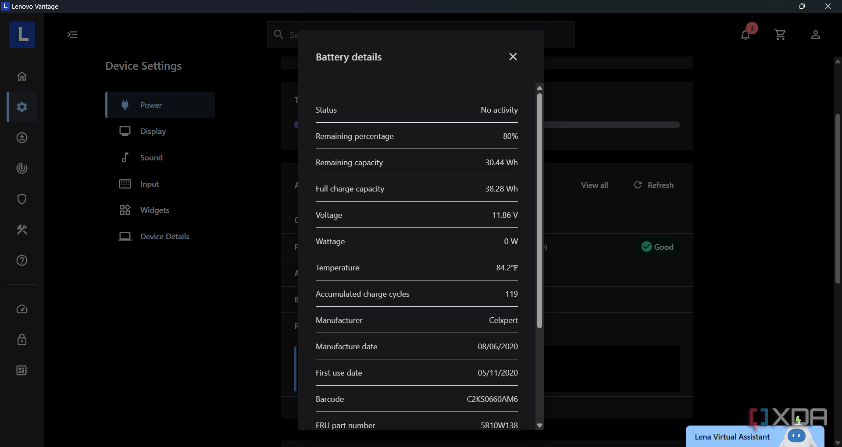Click the speedometer icon in sidebar
Viewport: 842px width, 447px height.
coord(22,309)
